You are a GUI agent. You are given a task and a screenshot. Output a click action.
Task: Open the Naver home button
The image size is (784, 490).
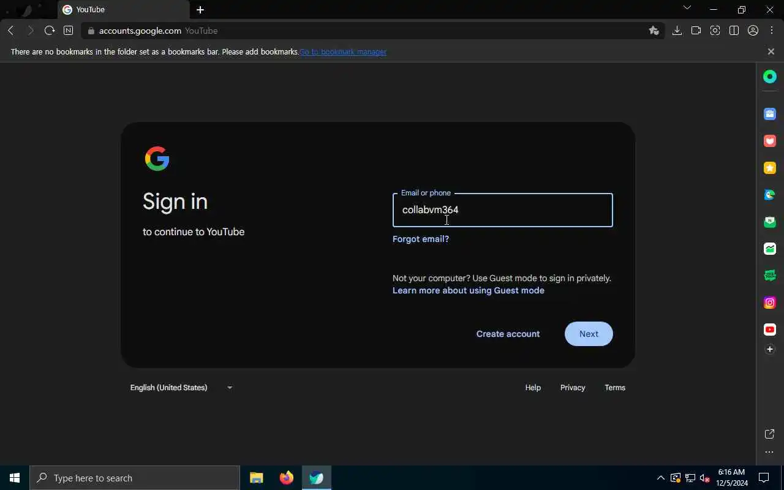pyautogui.click(x=68, y=31)
